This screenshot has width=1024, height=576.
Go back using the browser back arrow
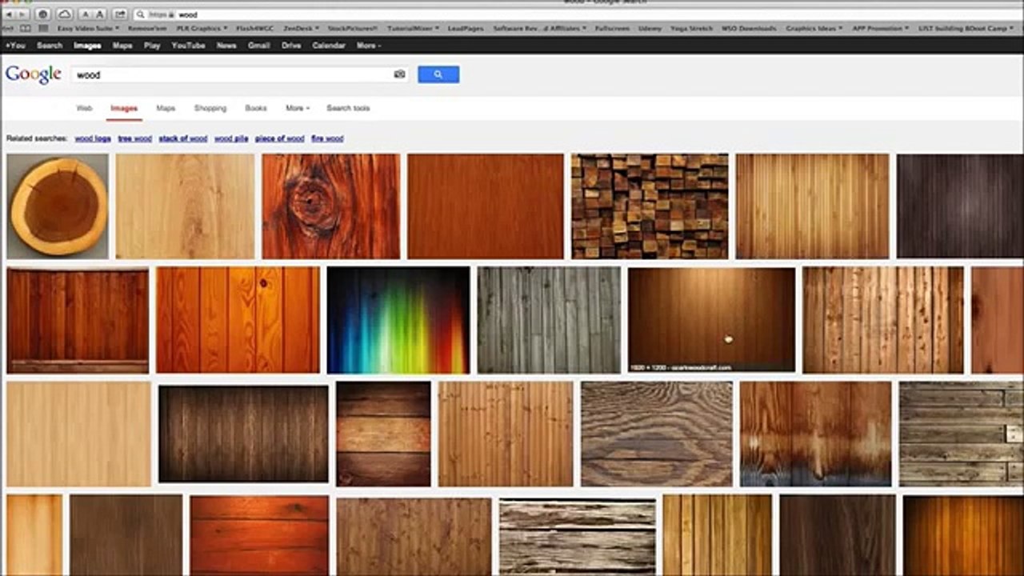(x=7, y=14)
